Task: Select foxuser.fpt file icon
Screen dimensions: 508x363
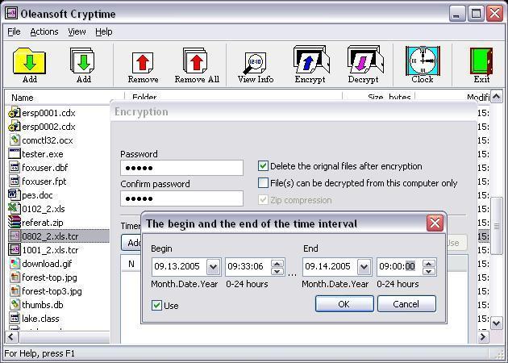Action: coord(15,181)
